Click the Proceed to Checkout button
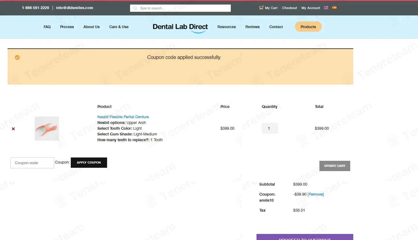This screenshot has height=240, width=418. [305, 237]
